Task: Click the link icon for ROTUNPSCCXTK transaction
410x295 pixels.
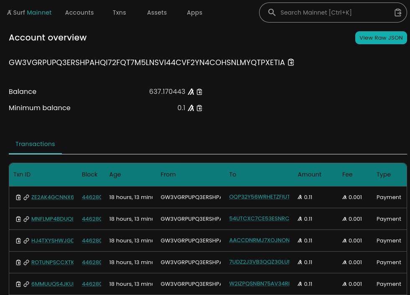Action: tap(26, 262)
